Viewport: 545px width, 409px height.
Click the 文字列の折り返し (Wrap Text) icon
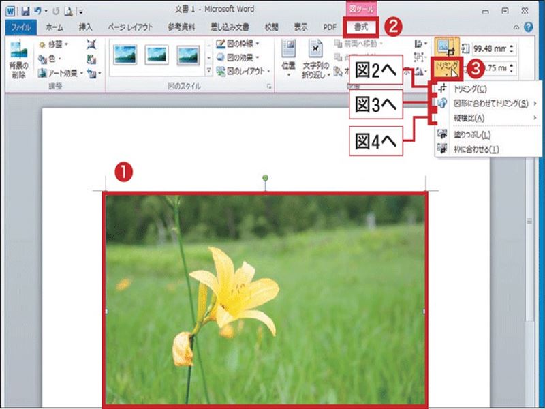pyautogui.click(x=315, y=57)
